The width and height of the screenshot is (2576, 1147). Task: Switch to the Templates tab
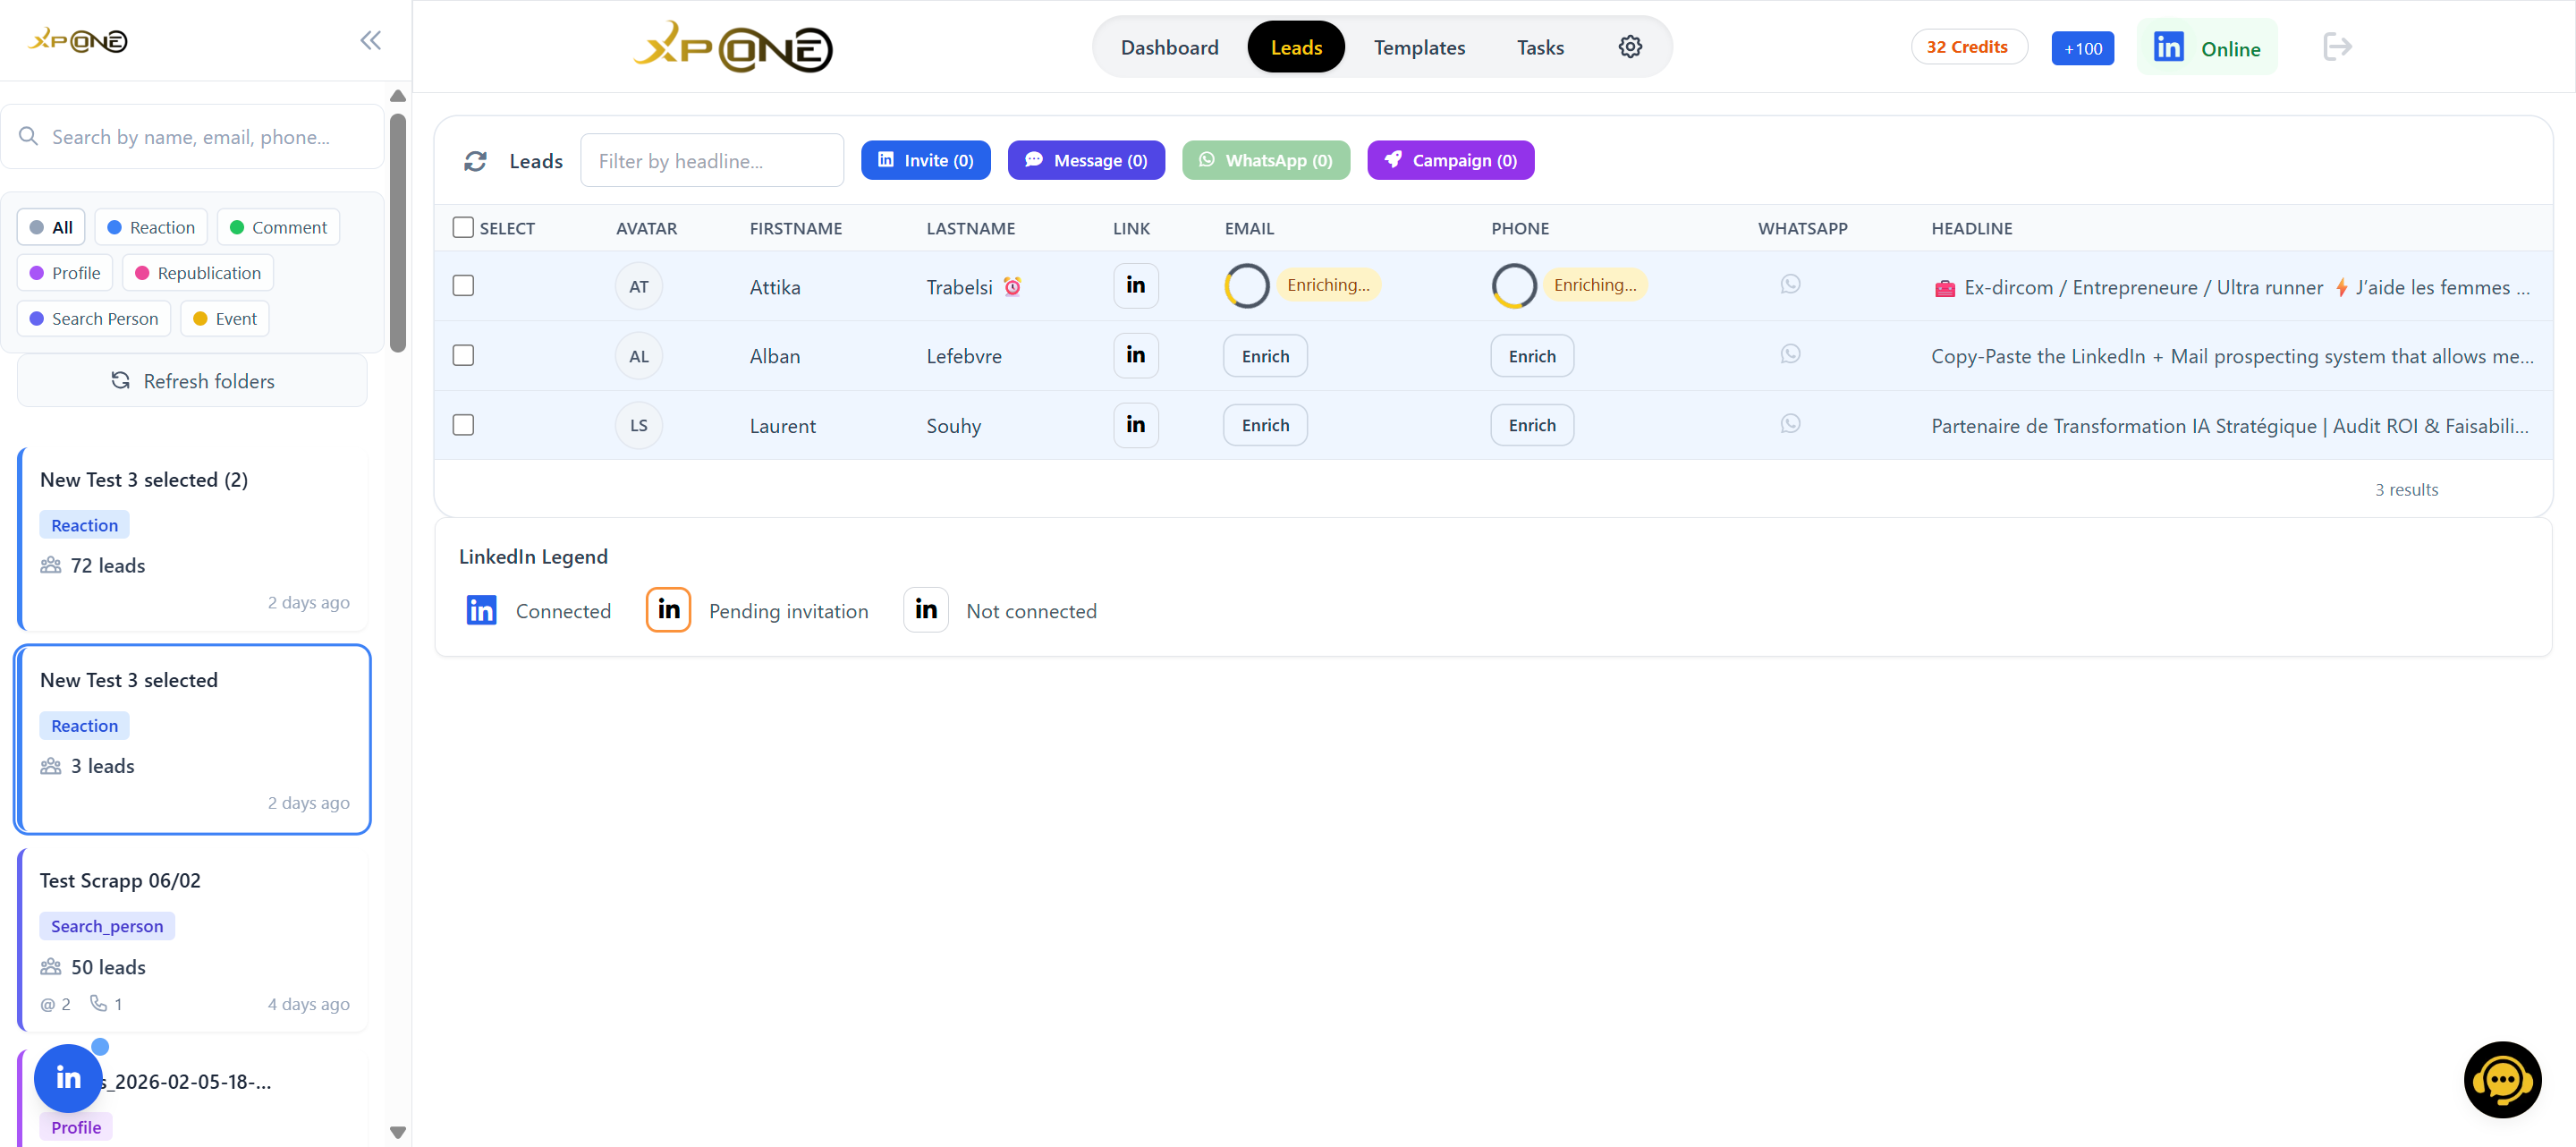(1419, 47)
